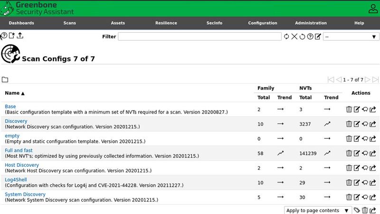
Task: Open the Dashboards menu
Action: click(21, 23)
